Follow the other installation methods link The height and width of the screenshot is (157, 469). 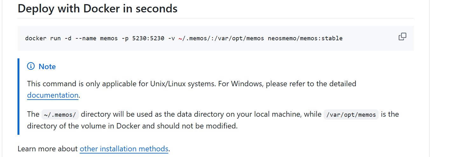[124, 148]
